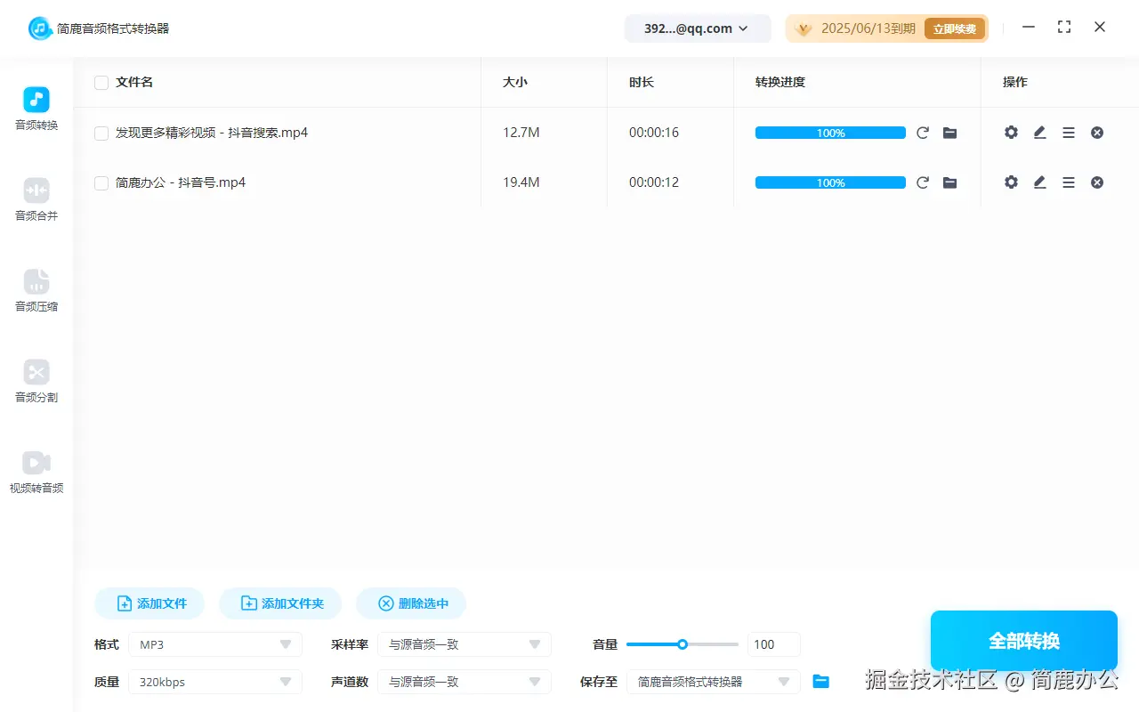Start conversion with 全部转换 button

pyautogui.click(x=1024, y=641)
